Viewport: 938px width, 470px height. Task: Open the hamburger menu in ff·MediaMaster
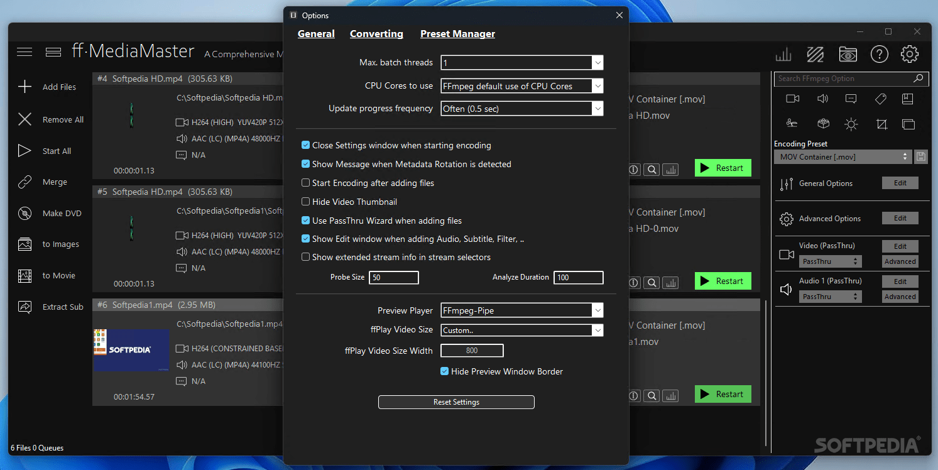coord(25,52)
